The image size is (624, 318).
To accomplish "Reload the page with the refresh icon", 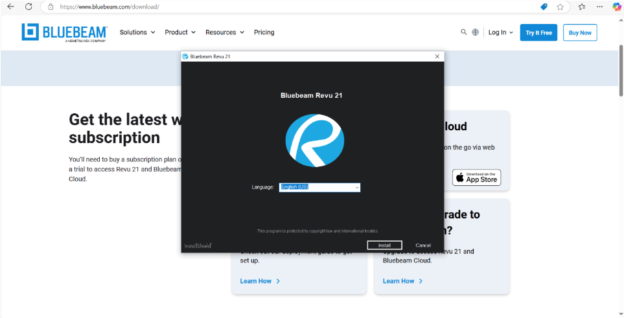I will [x=29, y=6].
